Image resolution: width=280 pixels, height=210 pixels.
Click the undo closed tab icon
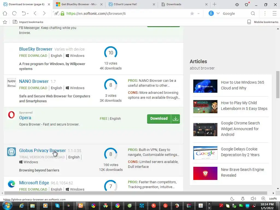click(x=24, y=13)
